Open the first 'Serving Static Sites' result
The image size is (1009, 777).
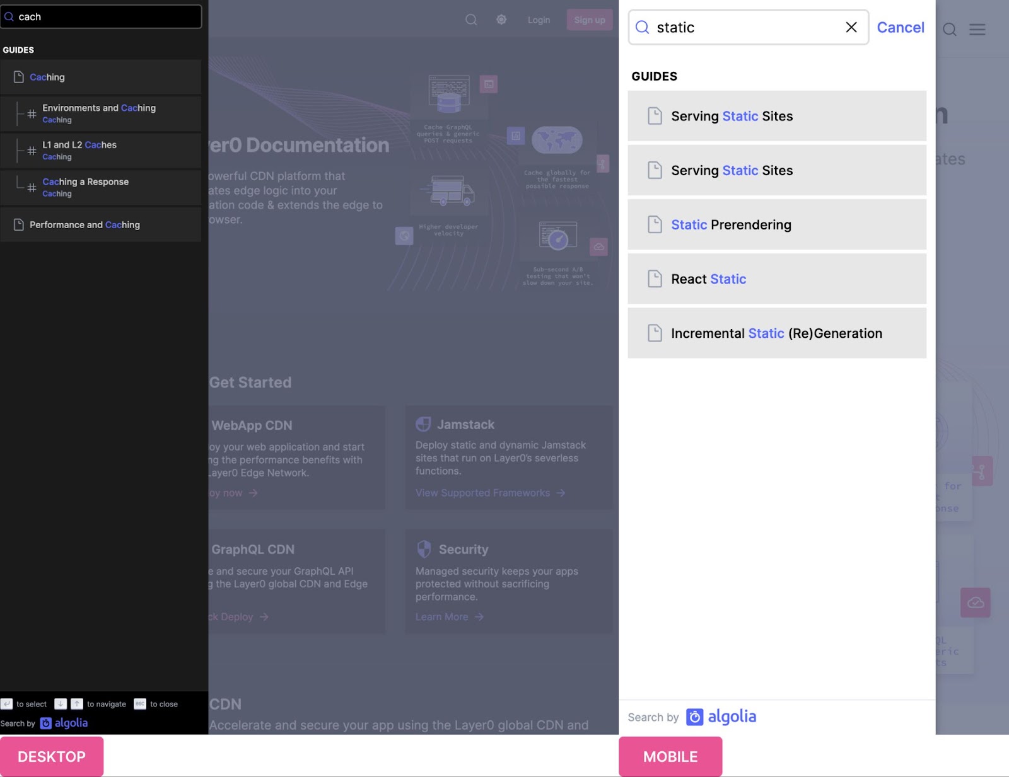[777, 116]
